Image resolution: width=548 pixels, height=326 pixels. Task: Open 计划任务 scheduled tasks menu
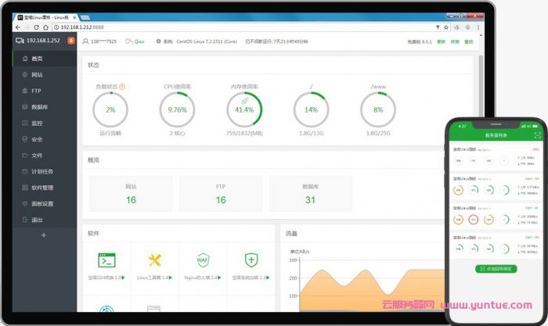[x=41, y=171]
